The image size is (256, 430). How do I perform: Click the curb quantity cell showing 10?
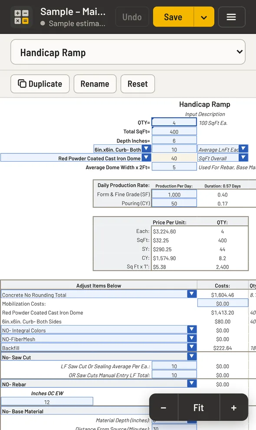coord(174,150)
